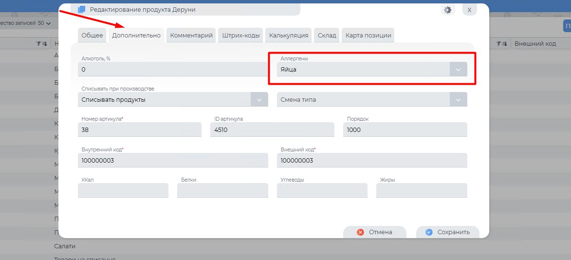Screen dimensions: 571x260
Task: Open the Комментарий tab
Action: click(x=191, y=36)
